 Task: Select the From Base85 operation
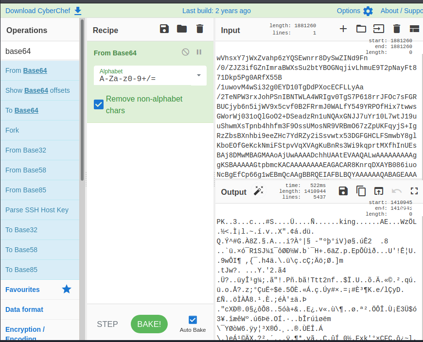(x=40, y=190)
